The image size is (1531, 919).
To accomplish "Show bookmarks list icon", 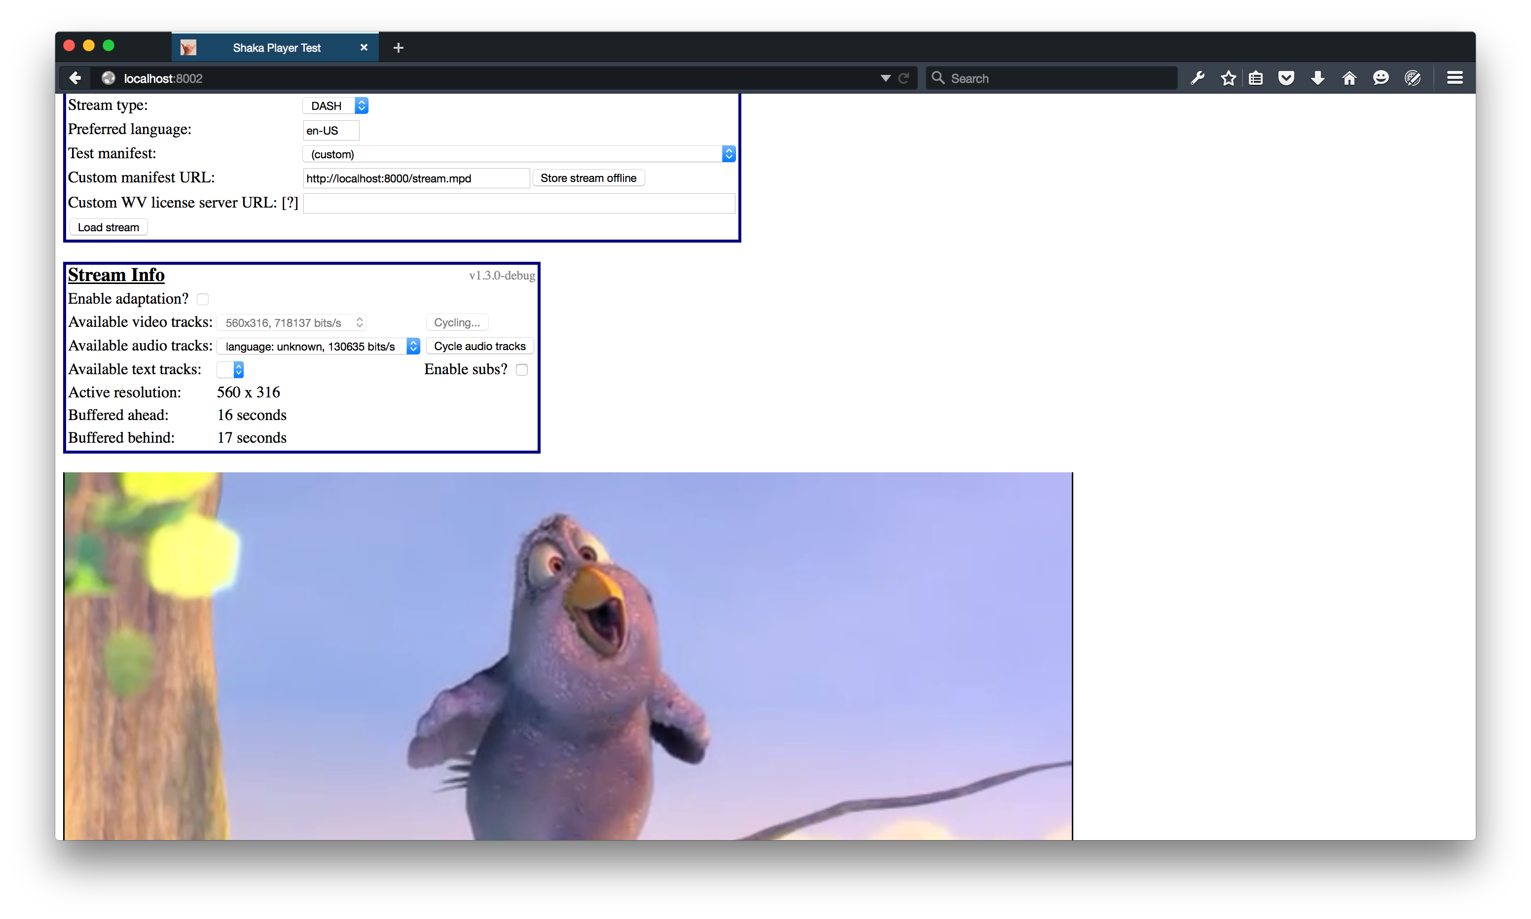I will pos(1256,78).
